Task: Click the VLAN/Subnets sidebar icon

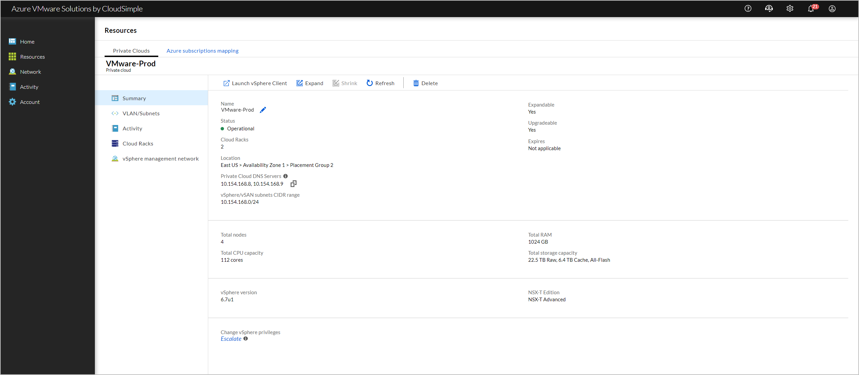Action: coord(115,113)
